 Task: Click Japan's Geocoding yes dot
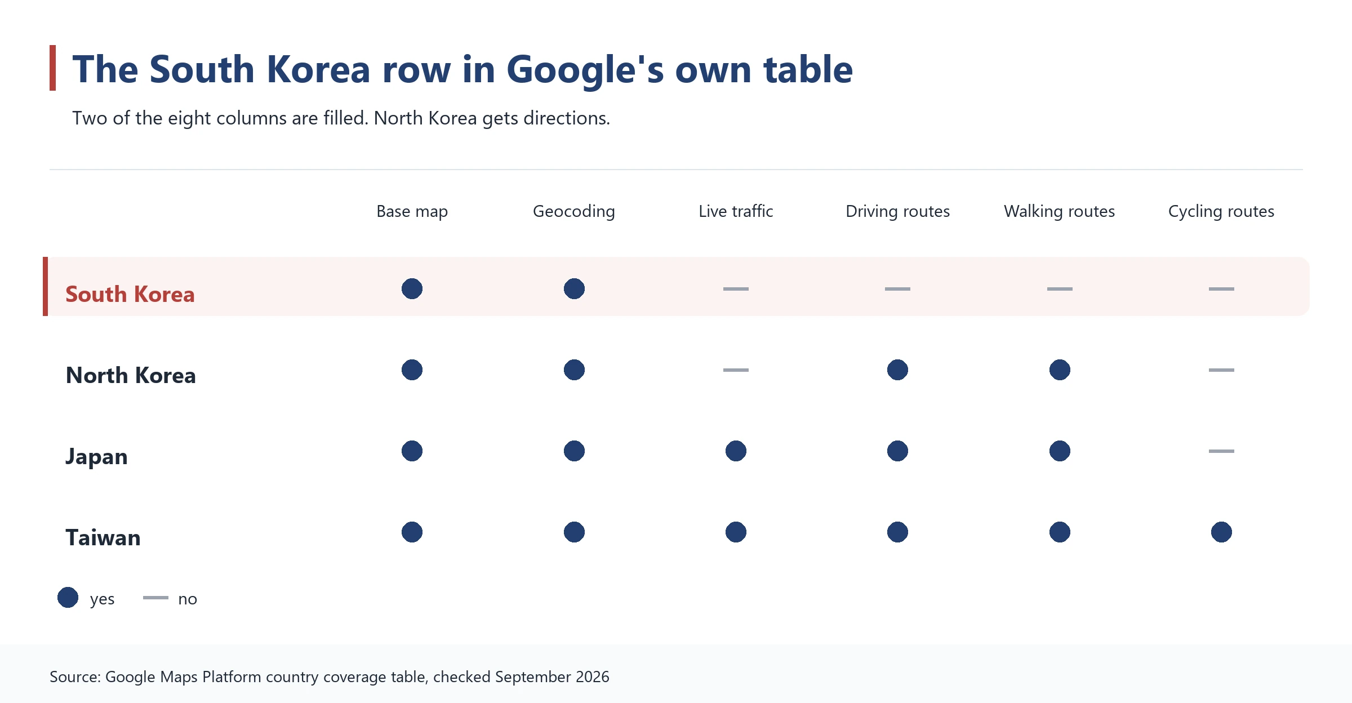point(574,451)
